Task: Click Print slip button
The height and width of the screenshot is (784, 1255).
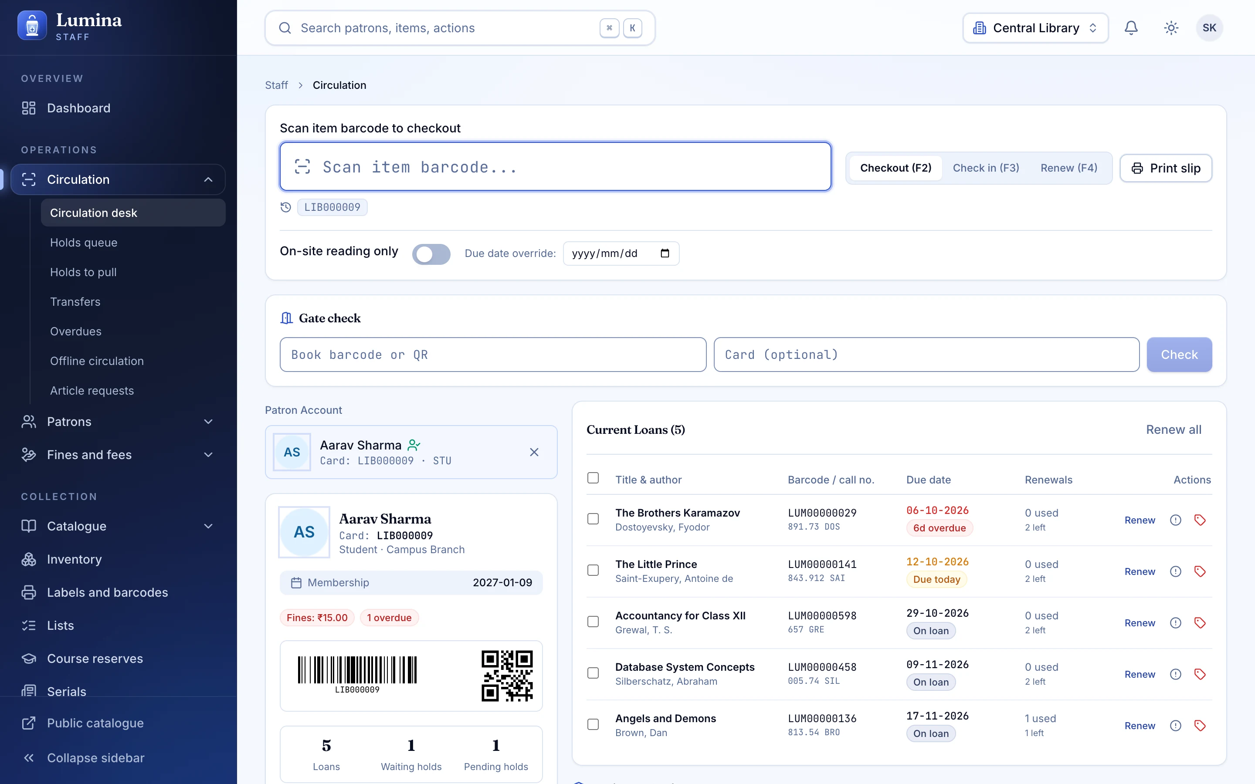Action: click(x=1165, y=168)
